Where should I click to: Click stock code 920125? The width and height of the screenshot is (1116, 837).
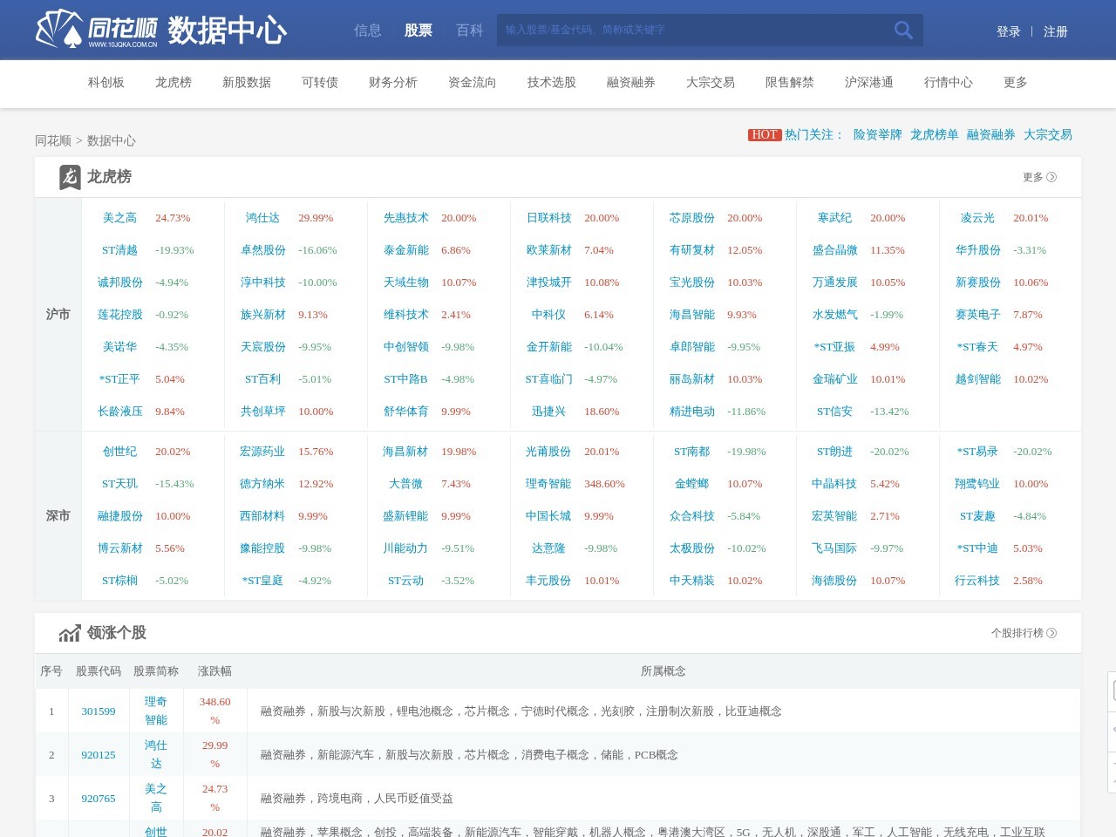click(x=99, y=755)
